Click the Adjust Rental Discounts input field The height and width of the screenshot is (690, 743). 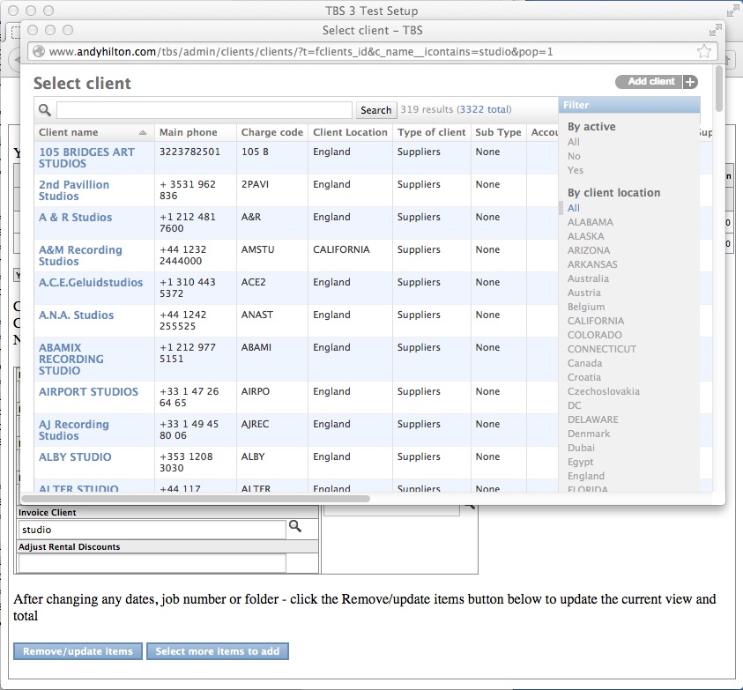point(152,563)
